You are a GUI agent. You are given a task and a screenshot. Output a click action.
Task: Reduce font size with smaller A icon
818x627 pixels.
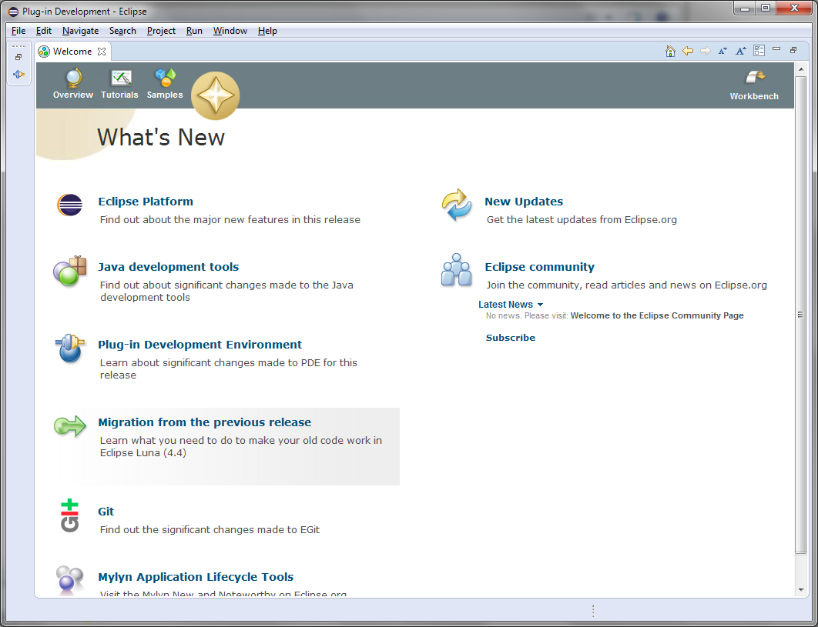point(722,51)
